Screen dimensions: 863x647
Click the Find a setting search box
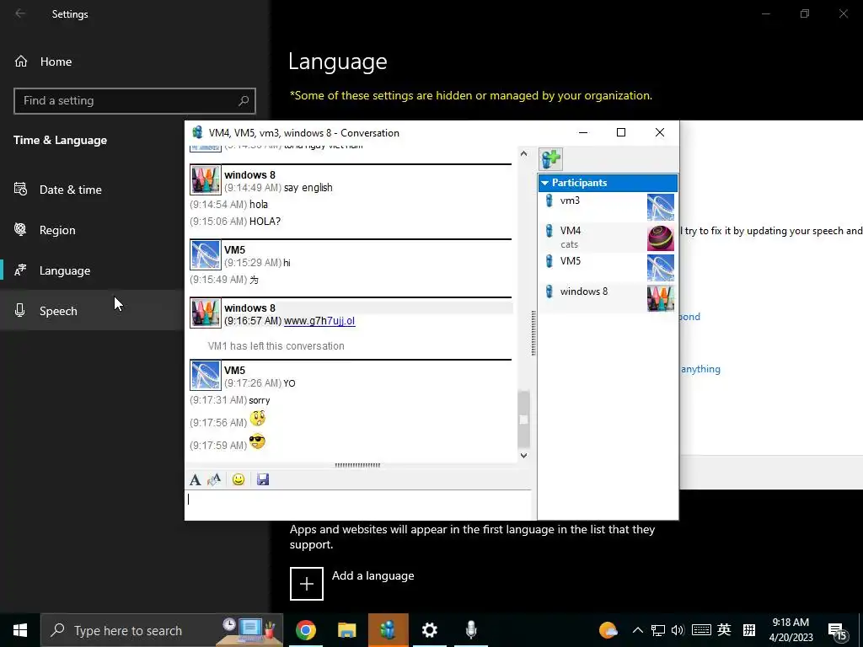(x=134, y=101)
